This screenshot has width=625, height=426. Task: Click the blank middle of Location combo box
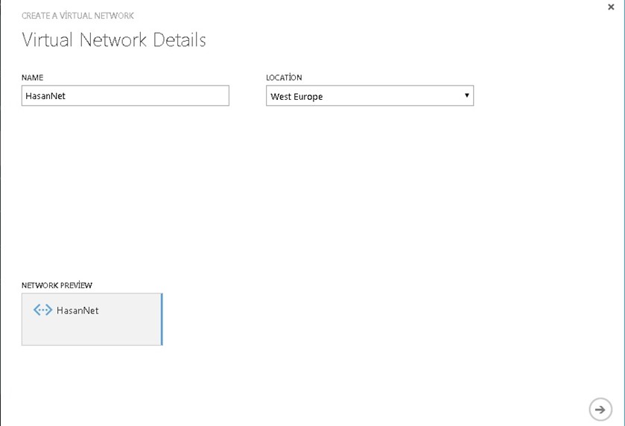point(387,96)
